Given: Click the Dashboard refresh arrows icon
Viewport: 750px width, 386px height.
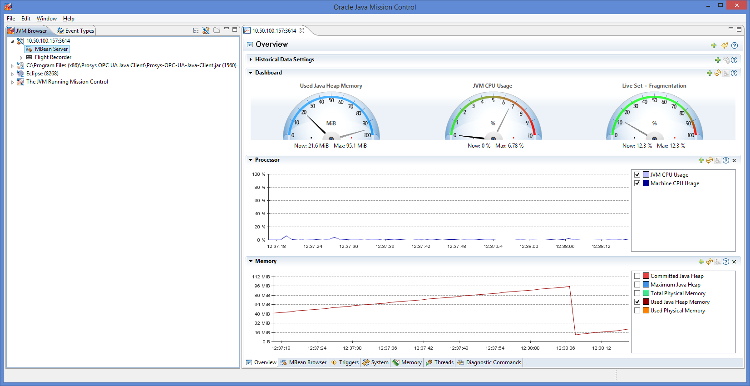Looking at the screenshot, I should 718,73.
